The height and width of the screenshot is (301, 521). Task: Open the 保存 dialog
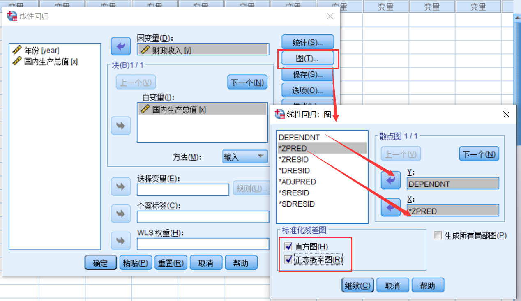tap(307, 74)
